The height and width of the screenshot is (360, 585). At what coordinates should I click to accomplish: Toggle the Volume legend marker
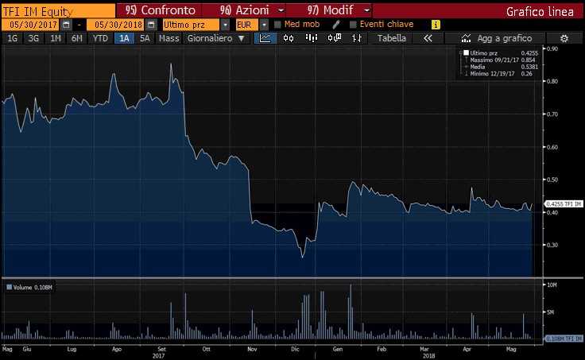10,287
